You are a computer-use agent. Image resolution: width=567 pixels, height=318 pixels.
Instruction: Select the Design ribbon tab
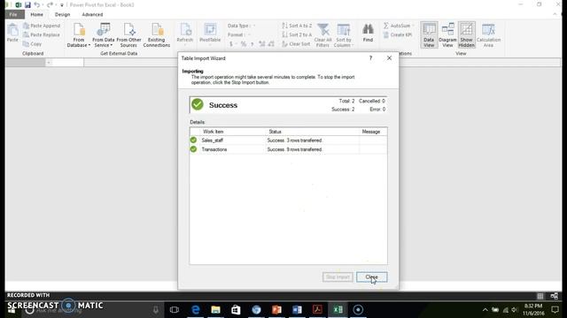click(62, 15)
